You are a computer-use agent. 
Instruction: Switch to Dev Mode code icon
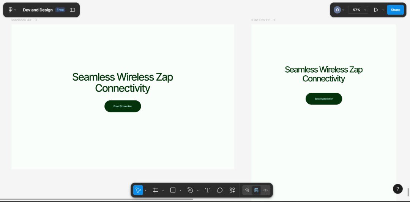click(x=265, y=190)
